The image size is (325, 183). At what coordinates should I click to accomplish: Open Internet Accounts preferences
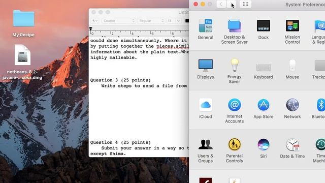[x=235, y=111]
